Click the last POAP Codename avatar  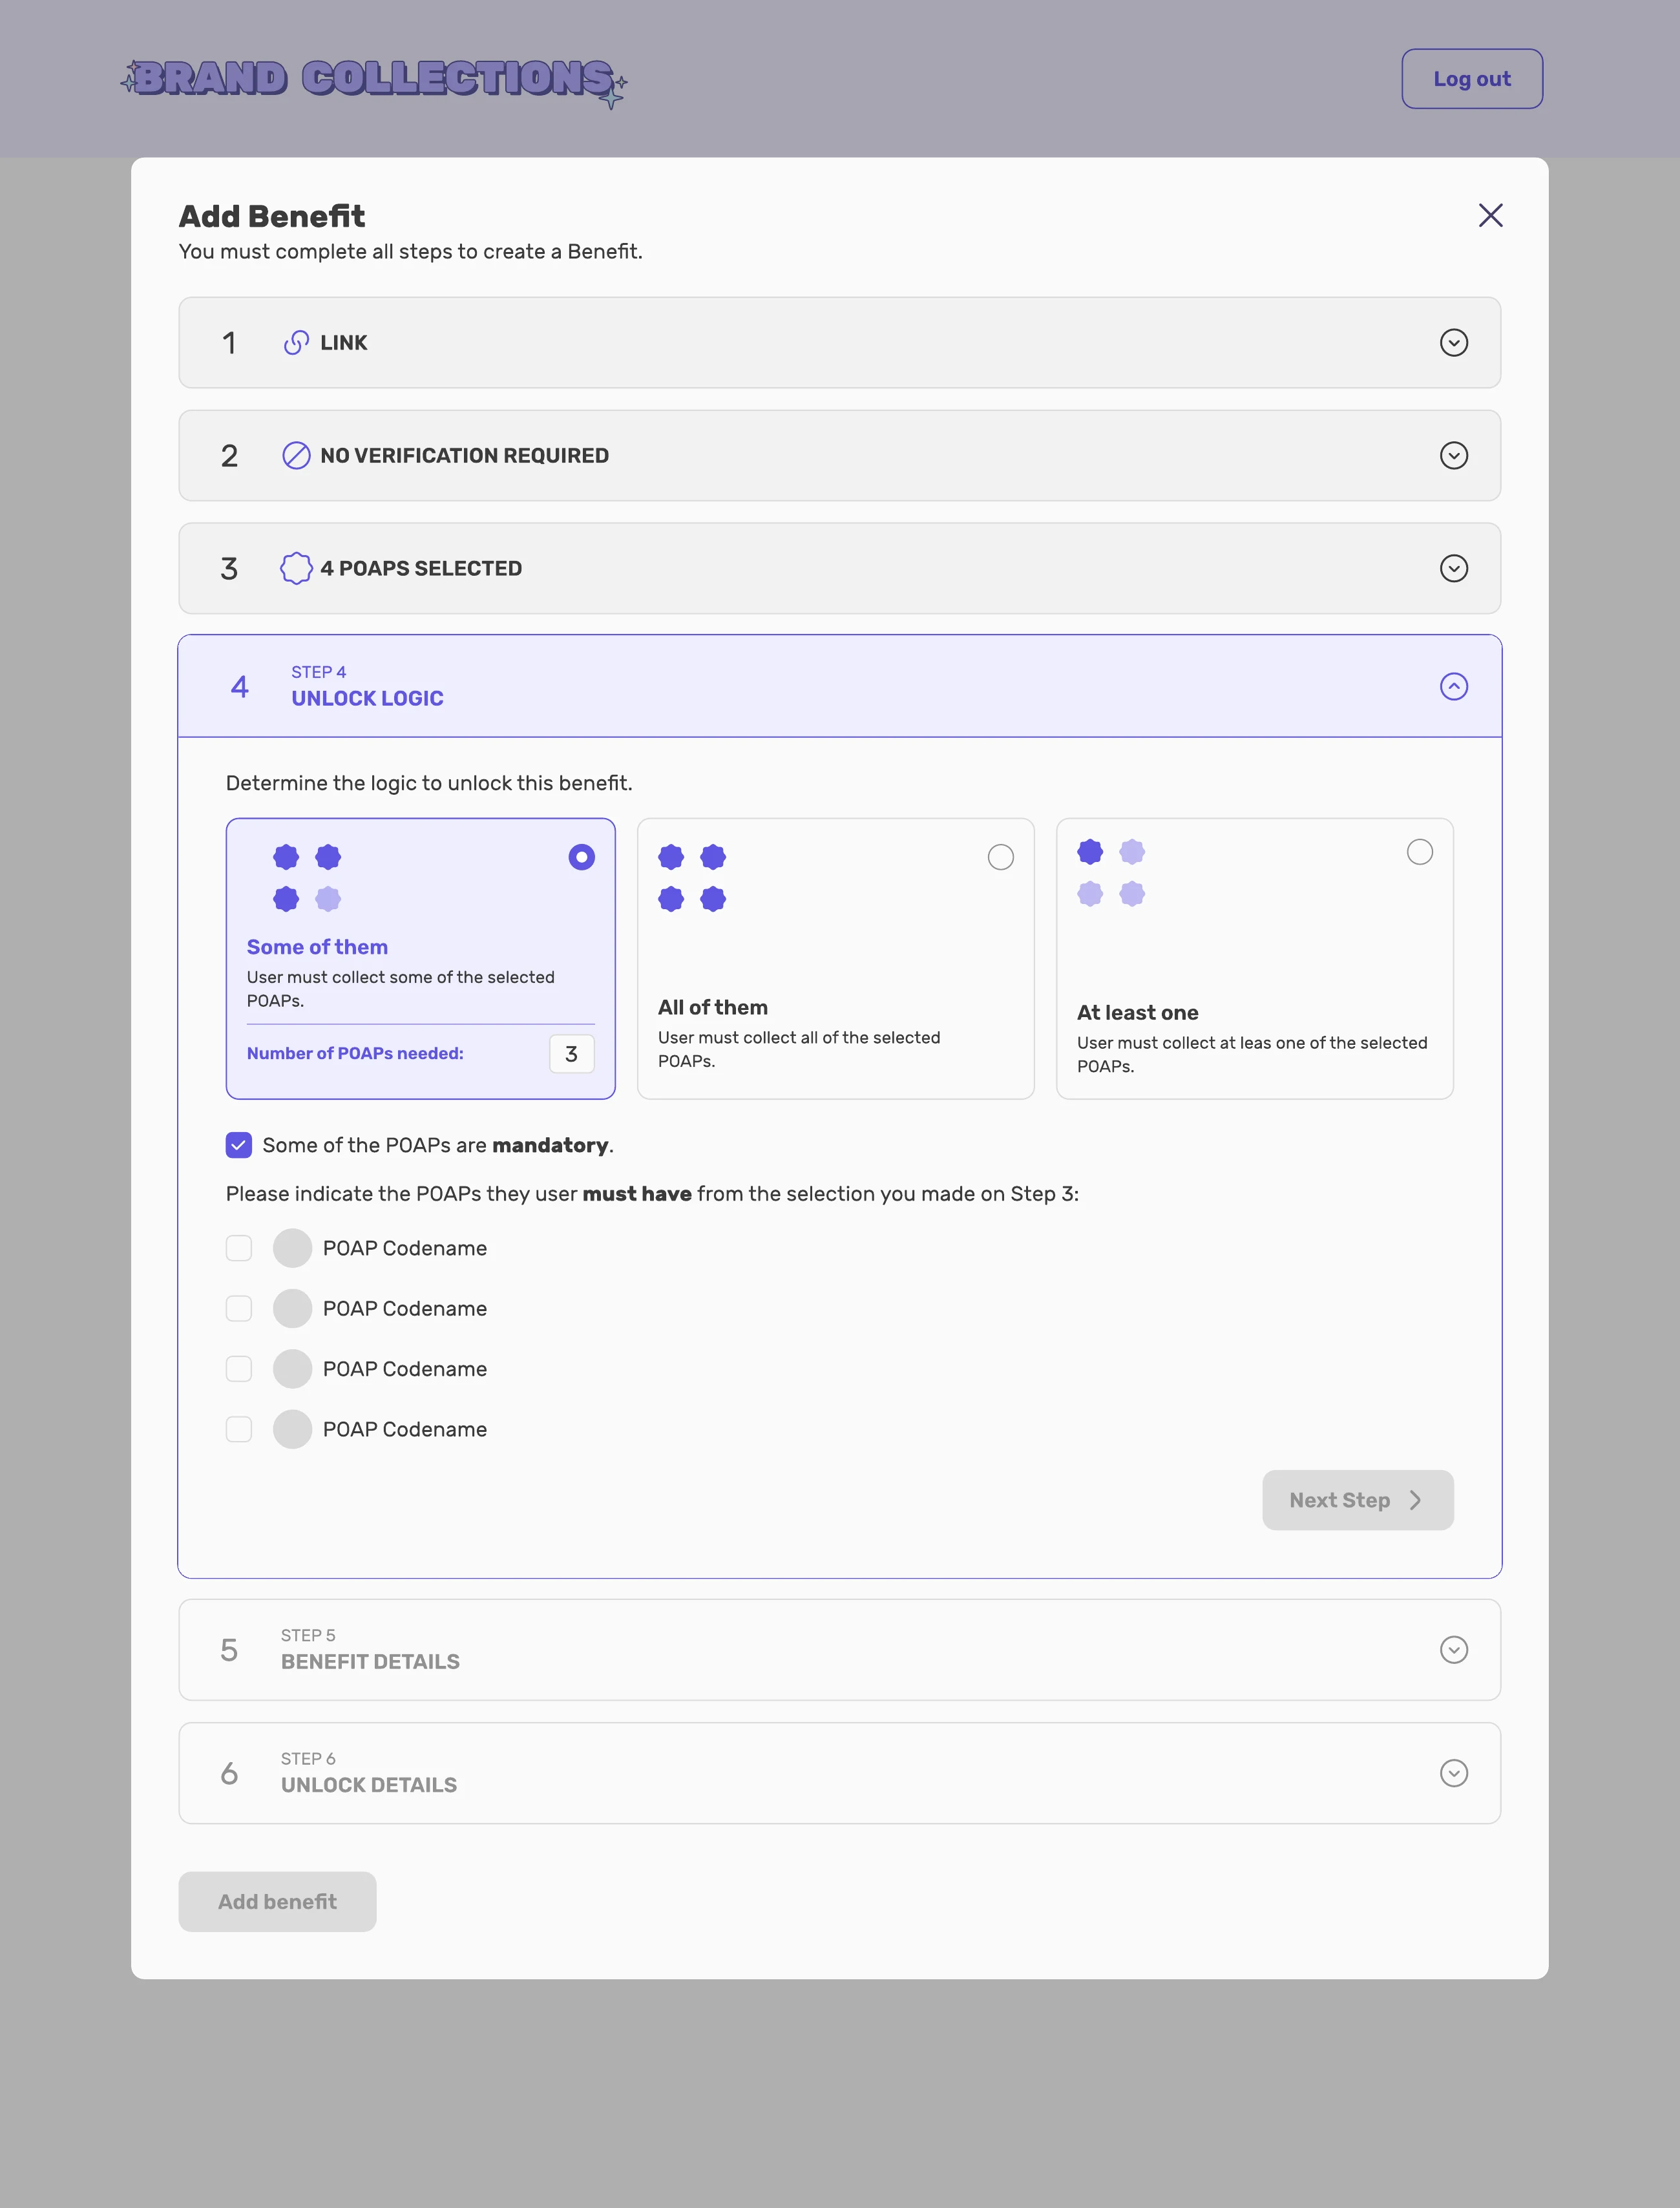coord(293,1429)
